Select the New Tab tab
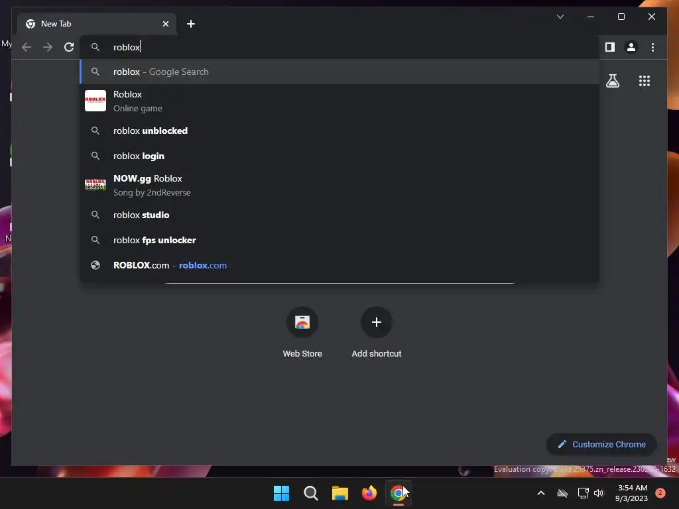The height and width of the screenshot is (509, 679). tap(97, 24)
